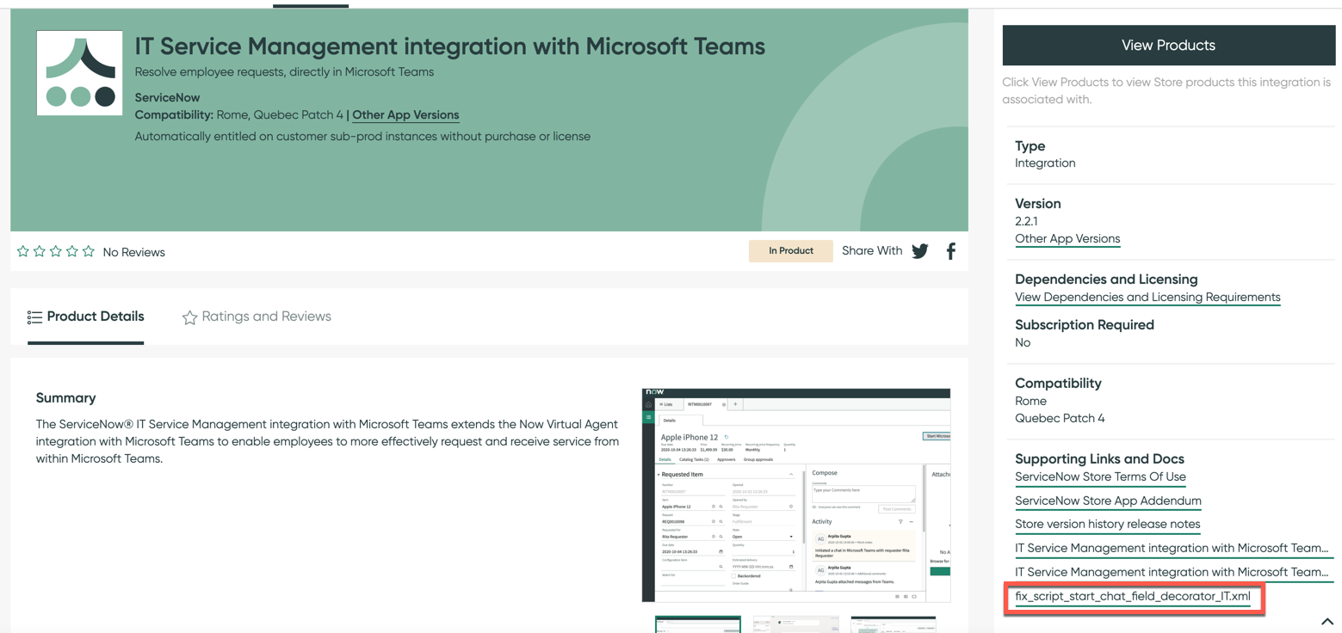Click the Supporting Links and Docs heading
This screenshot has width=1342, height=633.
click(x=1099, y=459)
